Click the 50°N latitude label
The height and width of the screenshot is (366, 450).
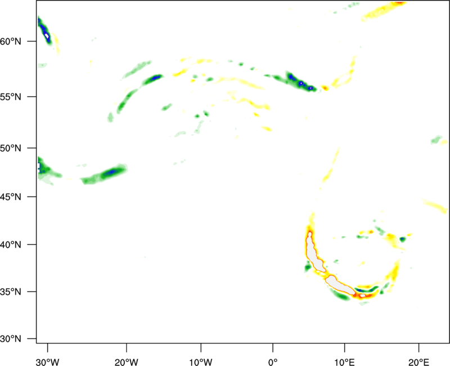point(11,148)
